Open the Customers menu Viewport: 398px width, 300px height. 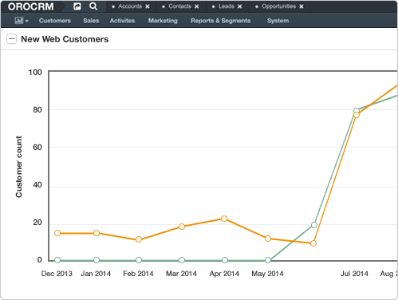(55, 21)
